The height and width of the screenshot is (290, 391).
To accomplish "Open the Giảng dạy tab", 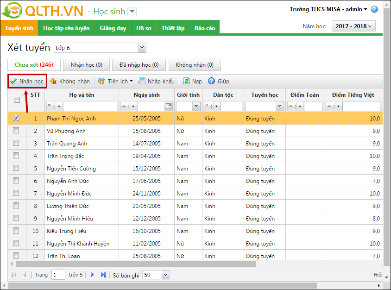I will 113,28.
